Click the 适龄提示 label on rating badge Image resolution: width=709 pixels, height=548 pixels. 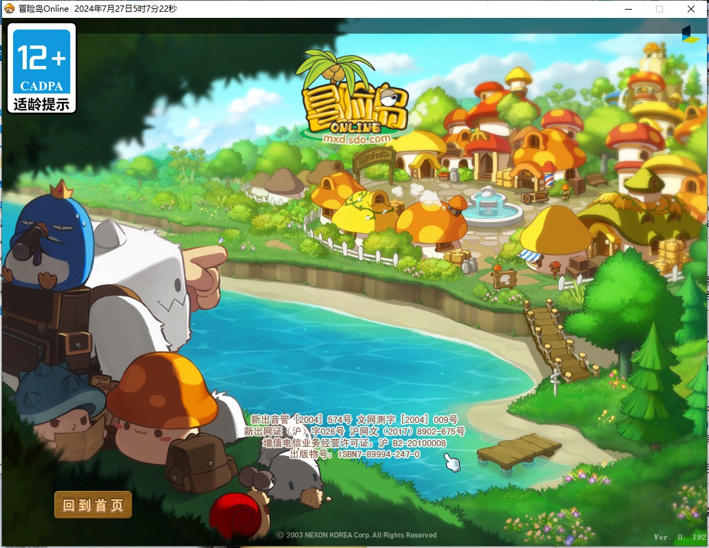tap(41, 105)
